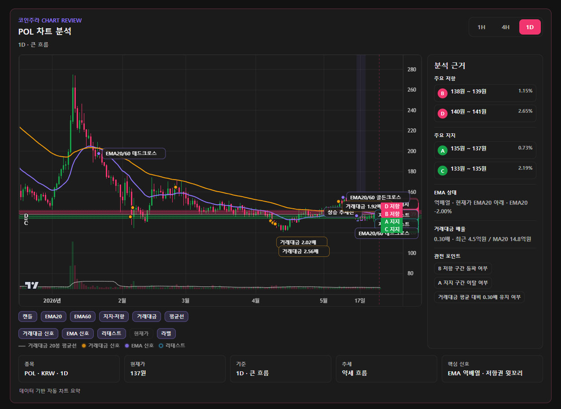
Task: Toggle the 라벨 chip
Action: click(166, 334)
